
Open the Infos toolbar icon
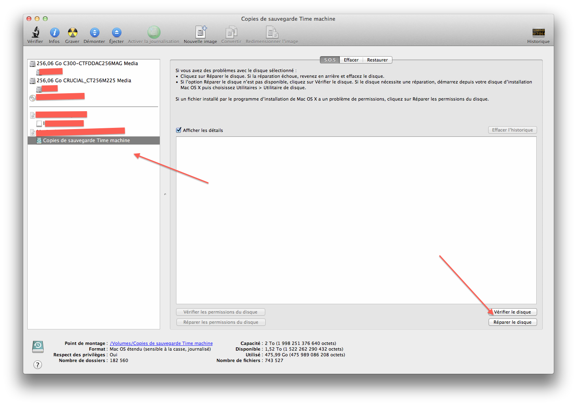[x=54, y=33]
